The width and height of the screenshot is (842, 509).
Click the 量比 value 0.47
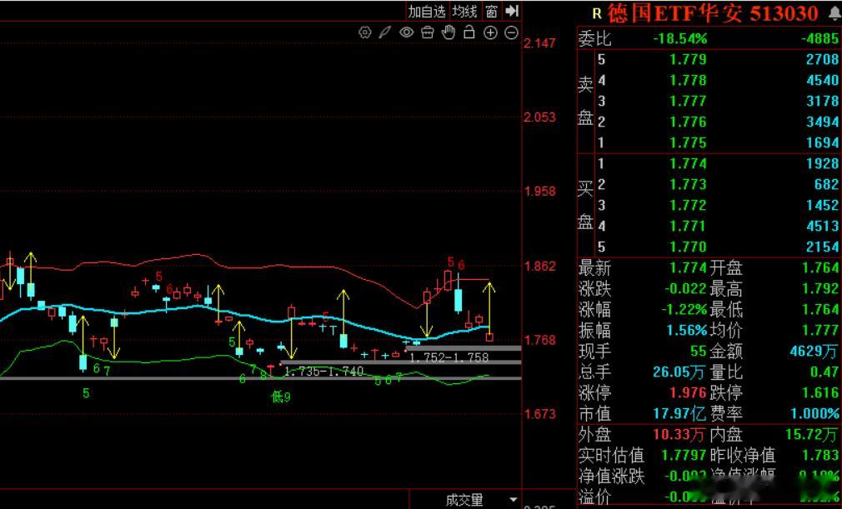pos(824,372)
